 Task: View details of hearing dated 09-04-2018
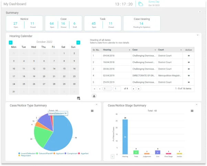[x=188, y=55]
